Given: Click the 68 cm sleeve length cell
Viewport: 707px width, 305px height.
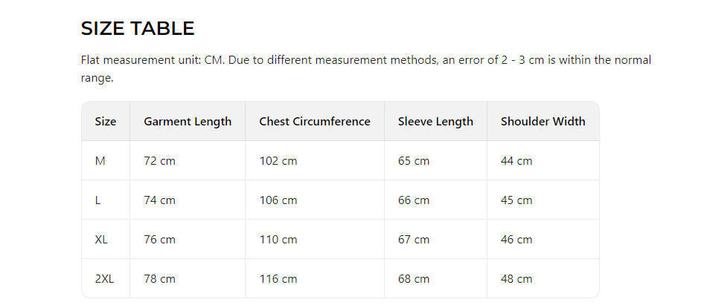Looking at the screenshot, I should 413,279.
